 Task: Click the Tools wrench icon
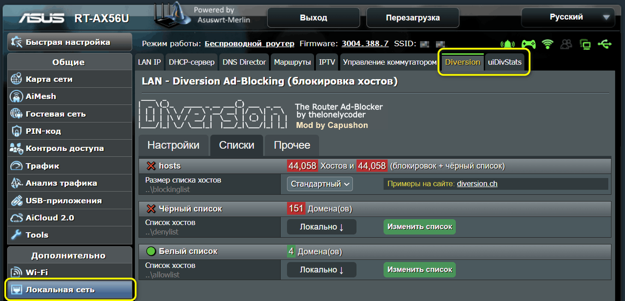(x=17, y=235)
